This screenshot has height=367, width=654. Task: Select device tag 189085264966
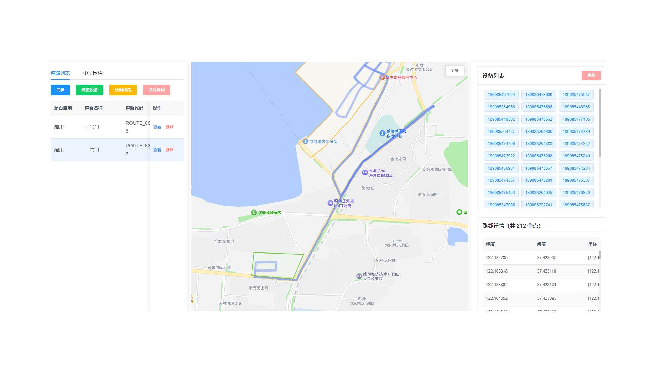point(501,107)
